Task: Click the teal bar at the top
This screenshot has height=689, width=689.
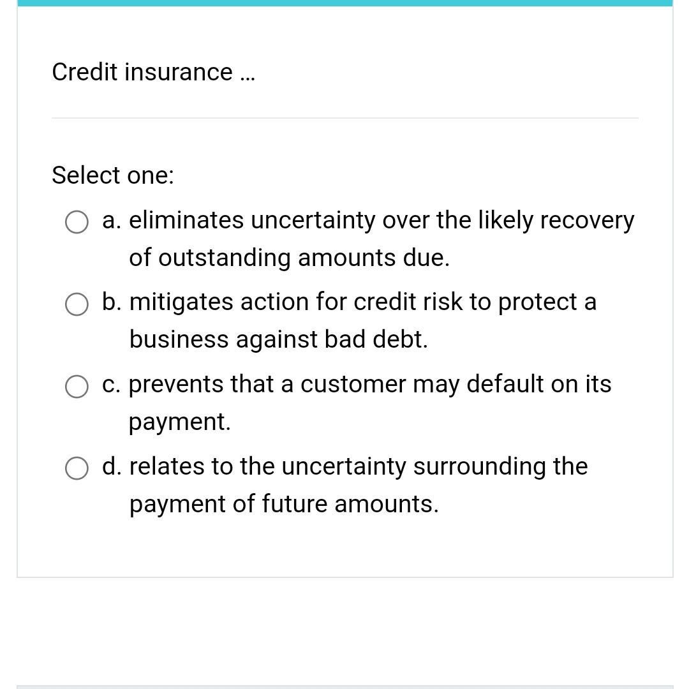Action: 344,3
